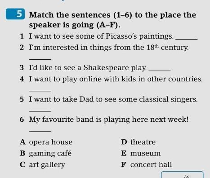Click the blue exercise number 5 badge

pos(15,14)
